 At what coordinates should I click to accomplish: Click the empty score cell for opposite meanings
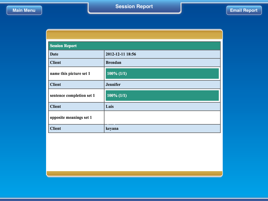[162, 118]
